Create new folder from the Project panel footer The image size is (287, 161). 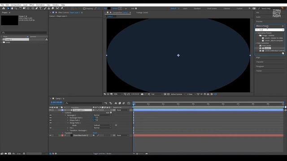[x=6, y=154]
